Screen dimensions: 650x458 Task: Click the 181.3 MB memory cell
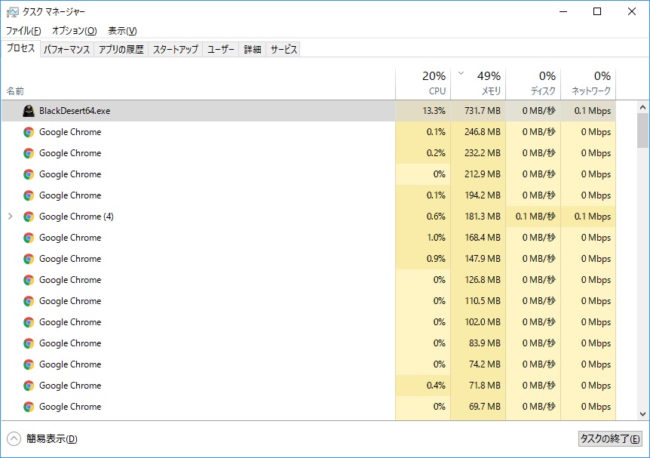478,217
